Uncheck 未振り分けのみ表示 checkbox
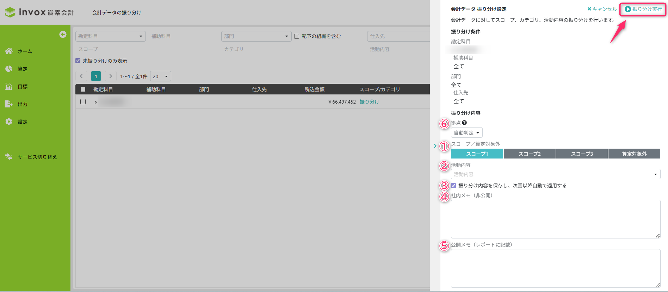This screenshot has width=668, height=292. (78, 61)
